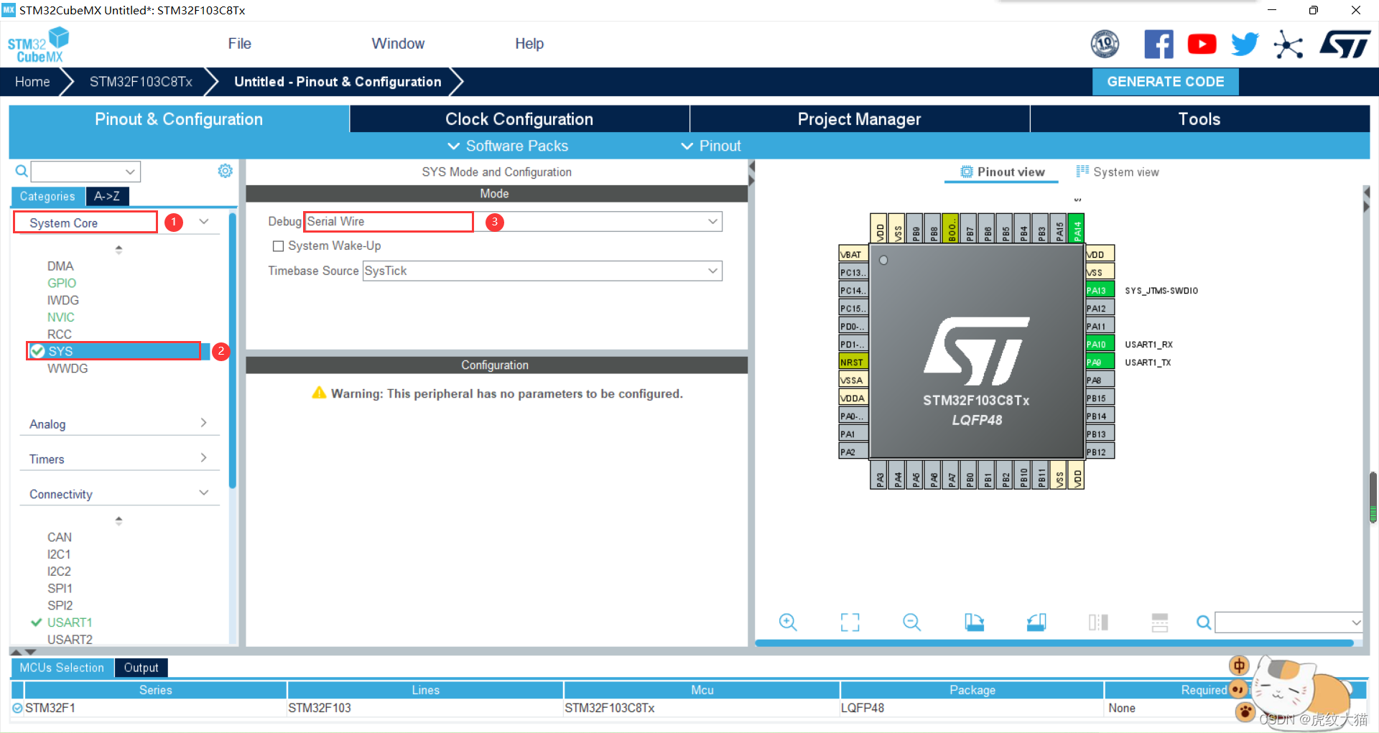Expand the Pinout menu
The height and width of the screenshot is (733, 1379).
710,146
